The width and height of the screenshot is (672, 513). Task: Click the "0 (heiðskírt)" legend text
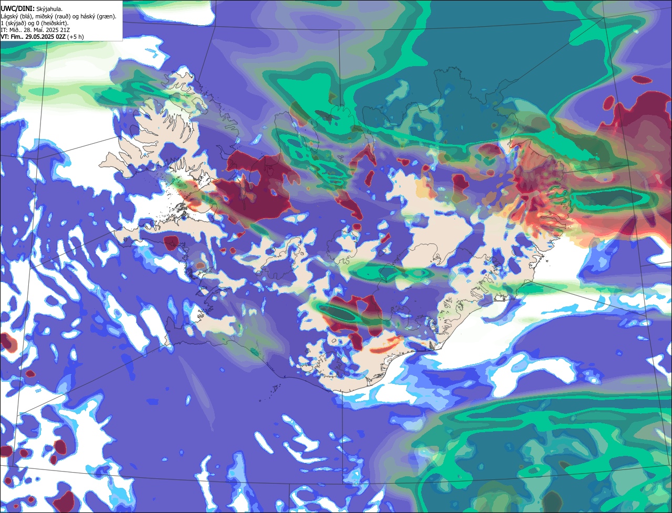coord(52,23)
